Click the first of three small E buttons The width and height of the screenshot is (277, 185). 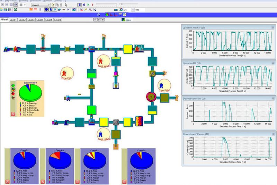95,20
